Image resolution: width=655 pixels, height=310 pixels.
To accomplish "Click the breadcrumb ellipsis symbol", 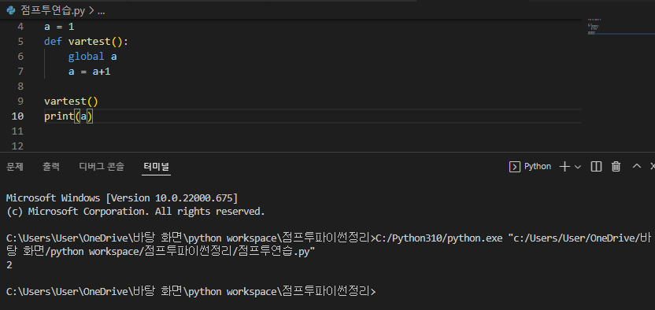I will pos(101,11).
